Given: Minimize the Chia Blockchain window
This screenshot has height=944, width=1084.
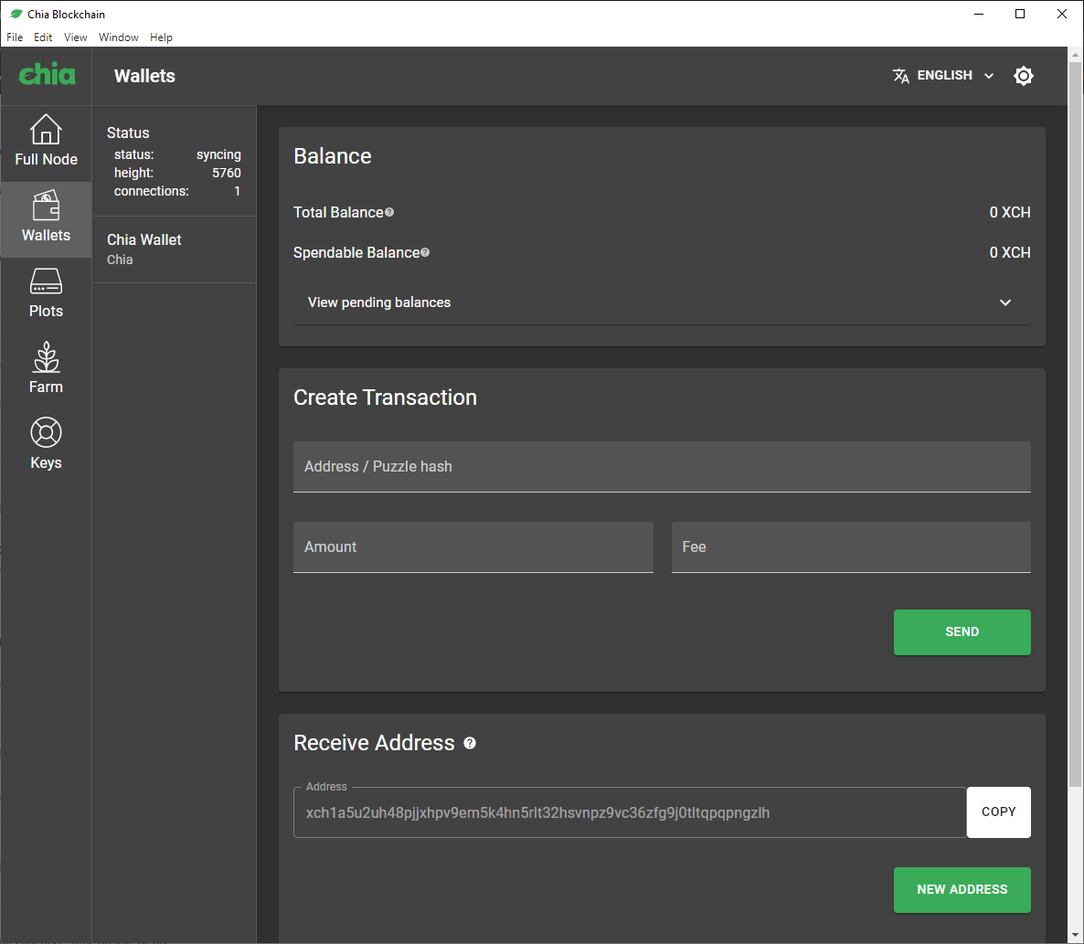Looking at the screenshot, I should point(978,14).
